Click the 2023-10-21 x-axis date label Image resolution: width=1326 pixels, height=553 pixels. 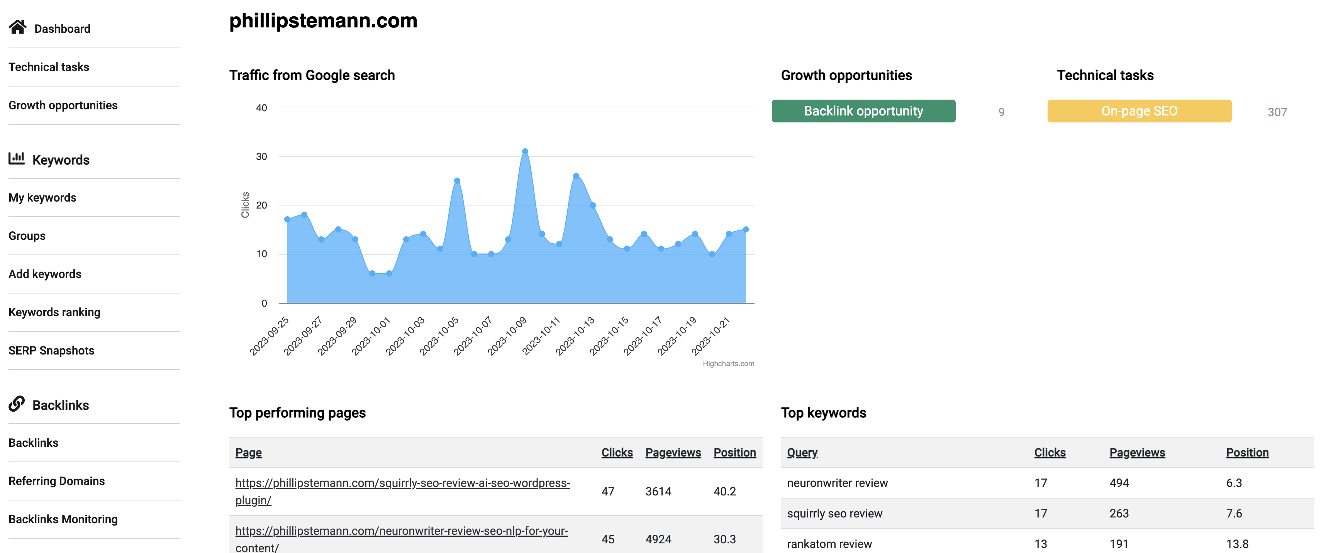pyautogui.click(x=710, y=336)
